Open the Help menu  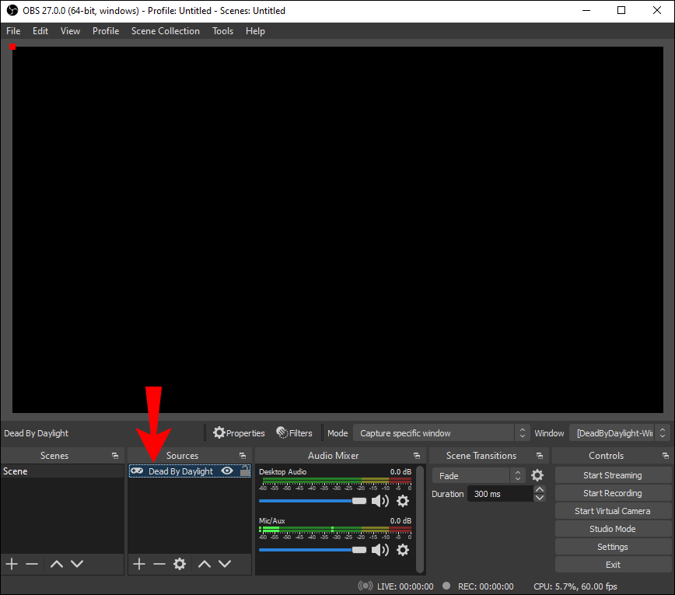[x=255, y=31]
